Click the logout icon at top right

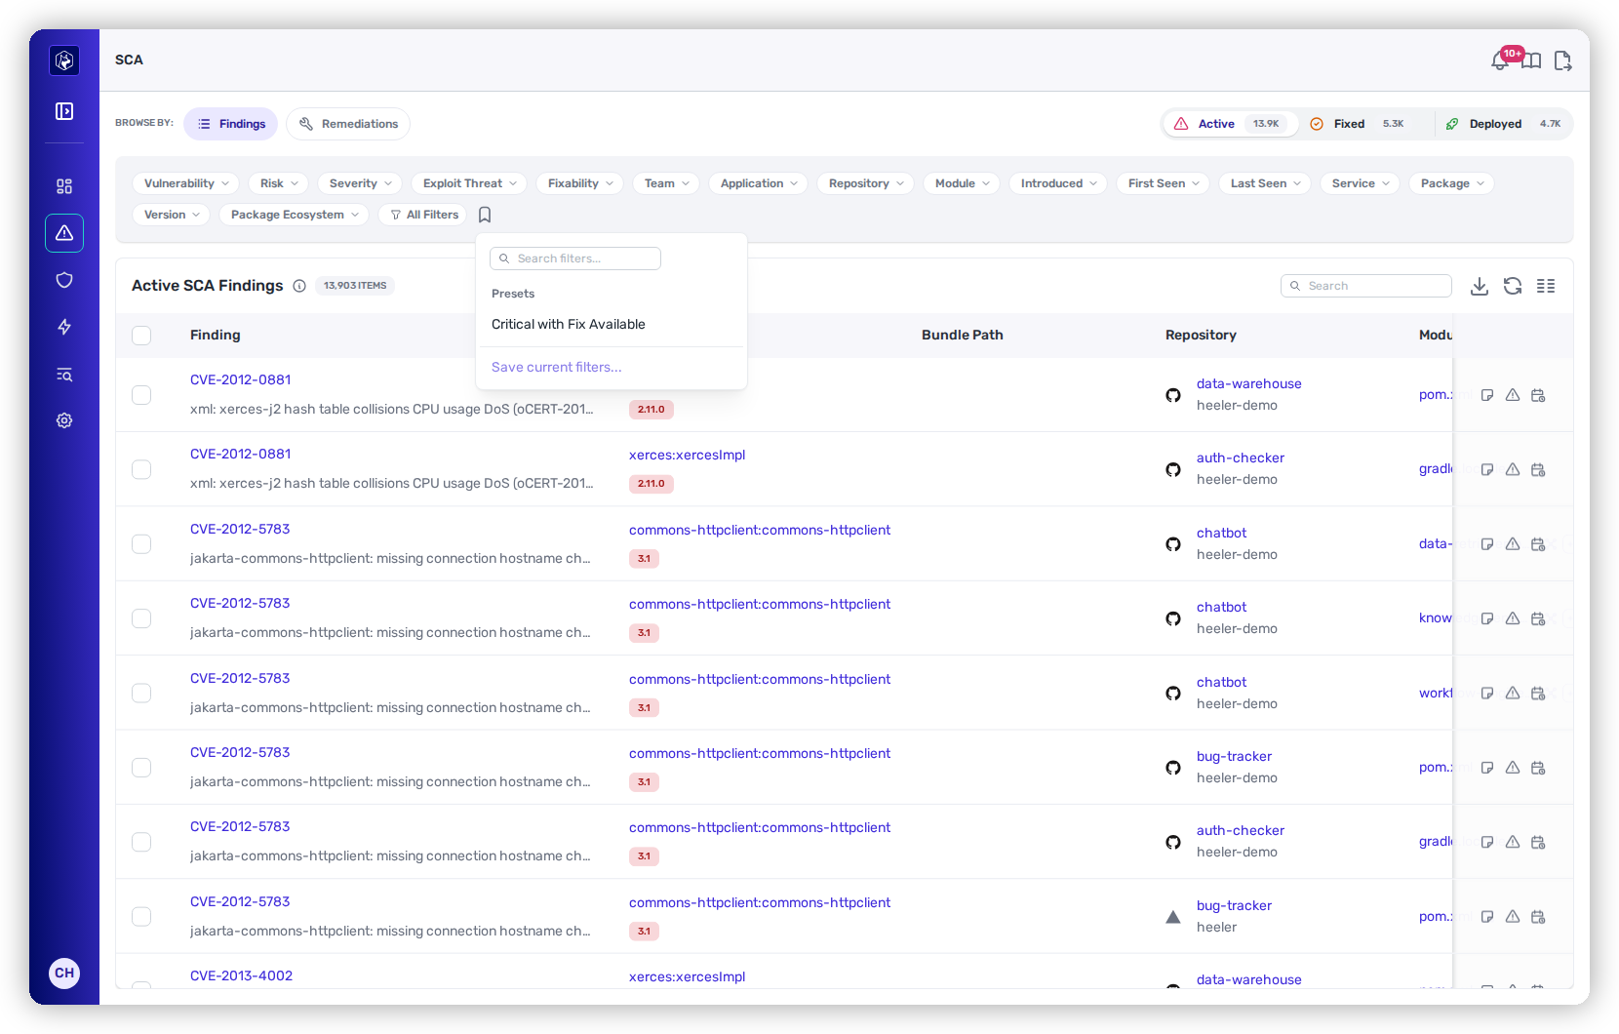pos(1562,61)
